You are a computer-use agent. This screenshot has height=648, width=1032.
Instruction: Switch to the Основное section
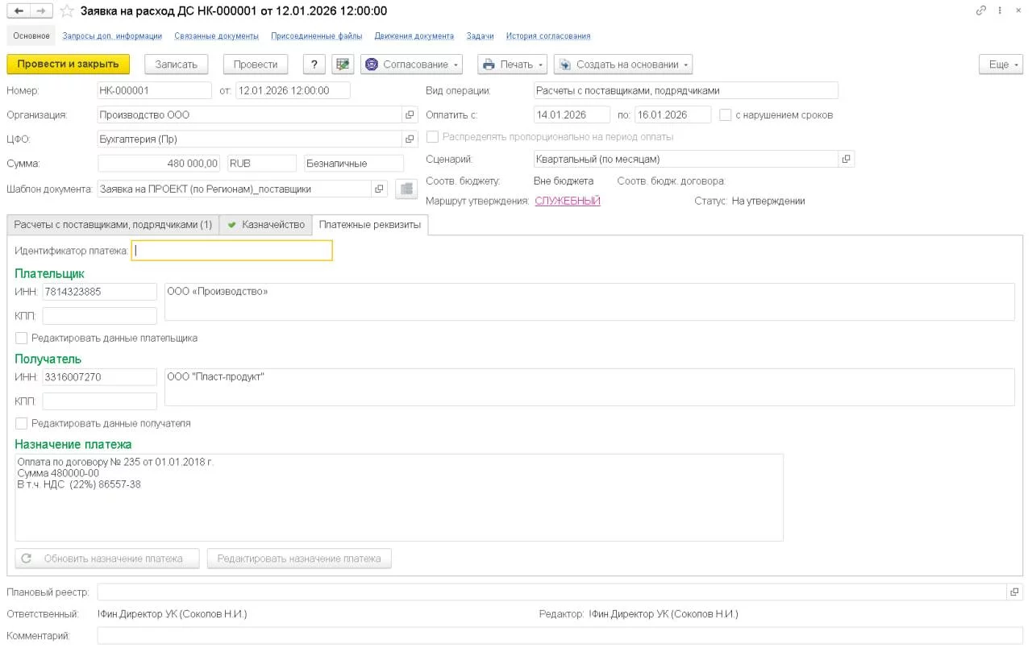click(x=31, y=36)
